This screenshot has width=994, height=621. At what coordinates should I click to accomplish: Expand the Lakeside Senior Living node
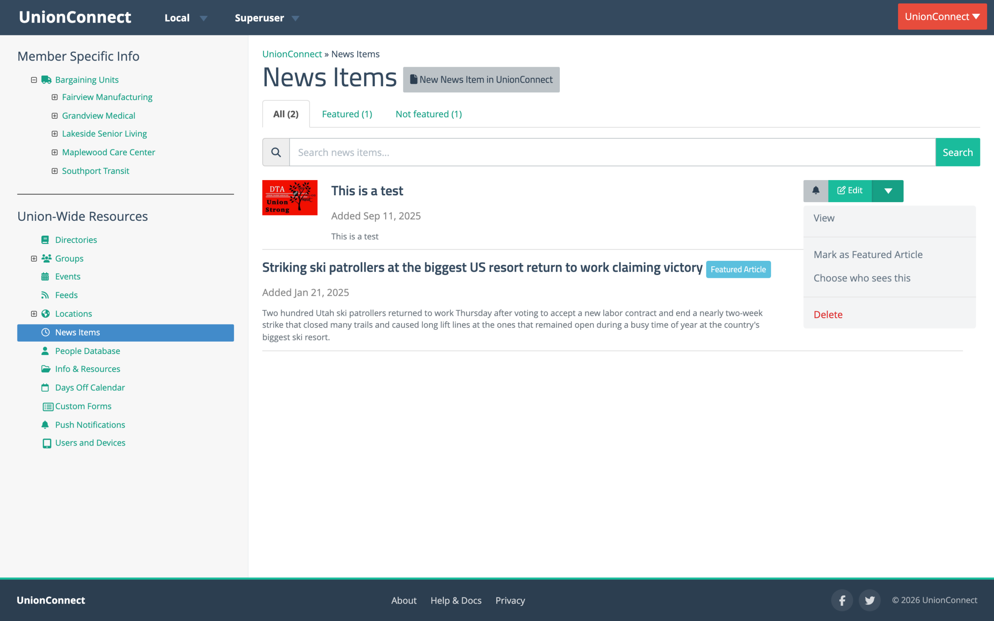click(x=55, y=134)
